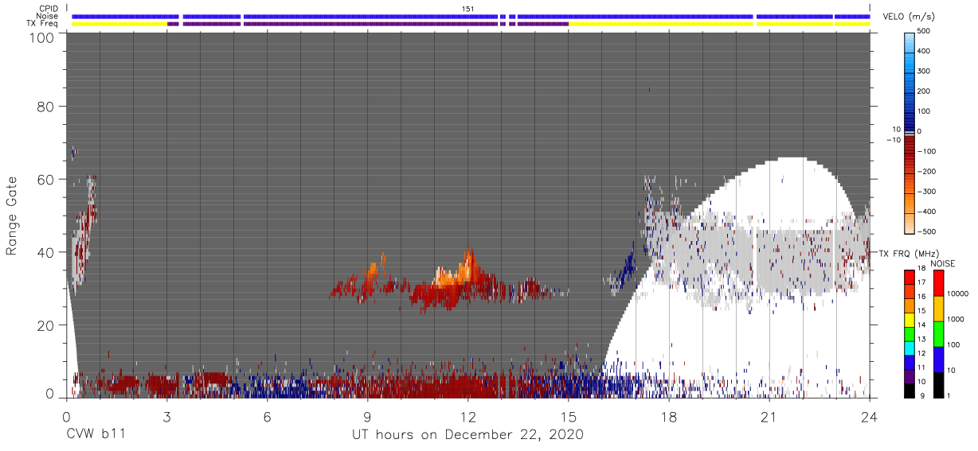
Task: Click the CPID value 151
Action: click(468, 8)
